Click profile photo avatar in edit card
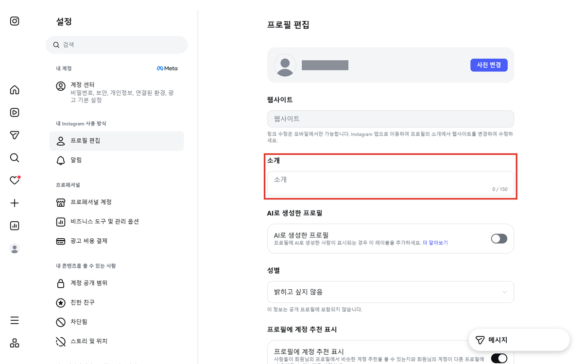 (285, 65)
